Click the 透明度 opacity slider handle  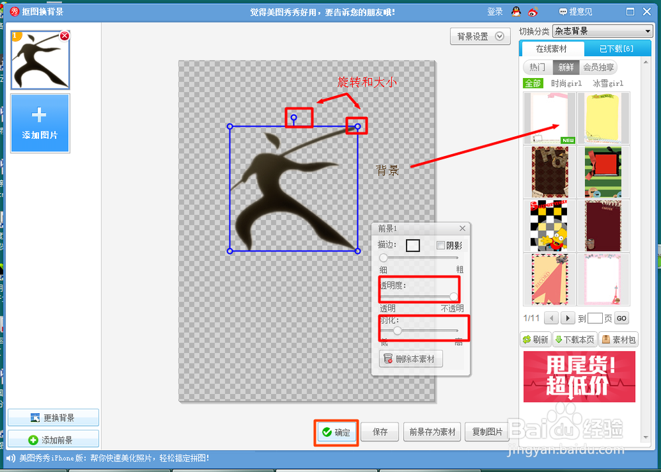point(453,296)
